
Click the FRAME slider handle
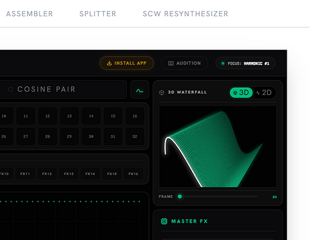coord(180,196)
